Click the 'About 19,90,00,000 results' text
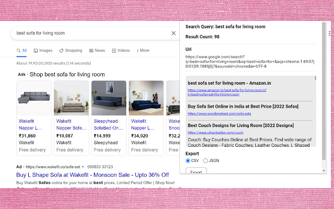The width and height of the screenshot is (334, 209). [53, 63]
